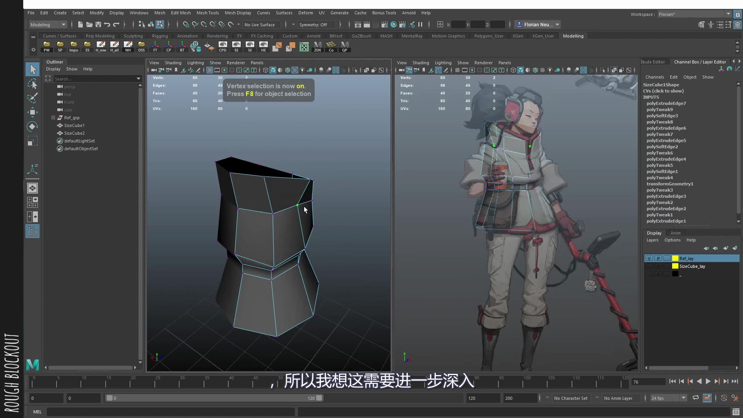Activate the Move tool in the toolbox
This screenshot has width=743, height=418.
[x=33, y=112]
